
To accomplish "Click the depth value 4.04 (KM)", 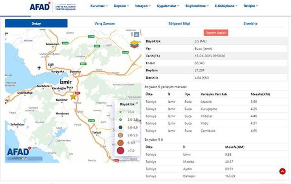I will pyautogui.click(x=201, y=78).
